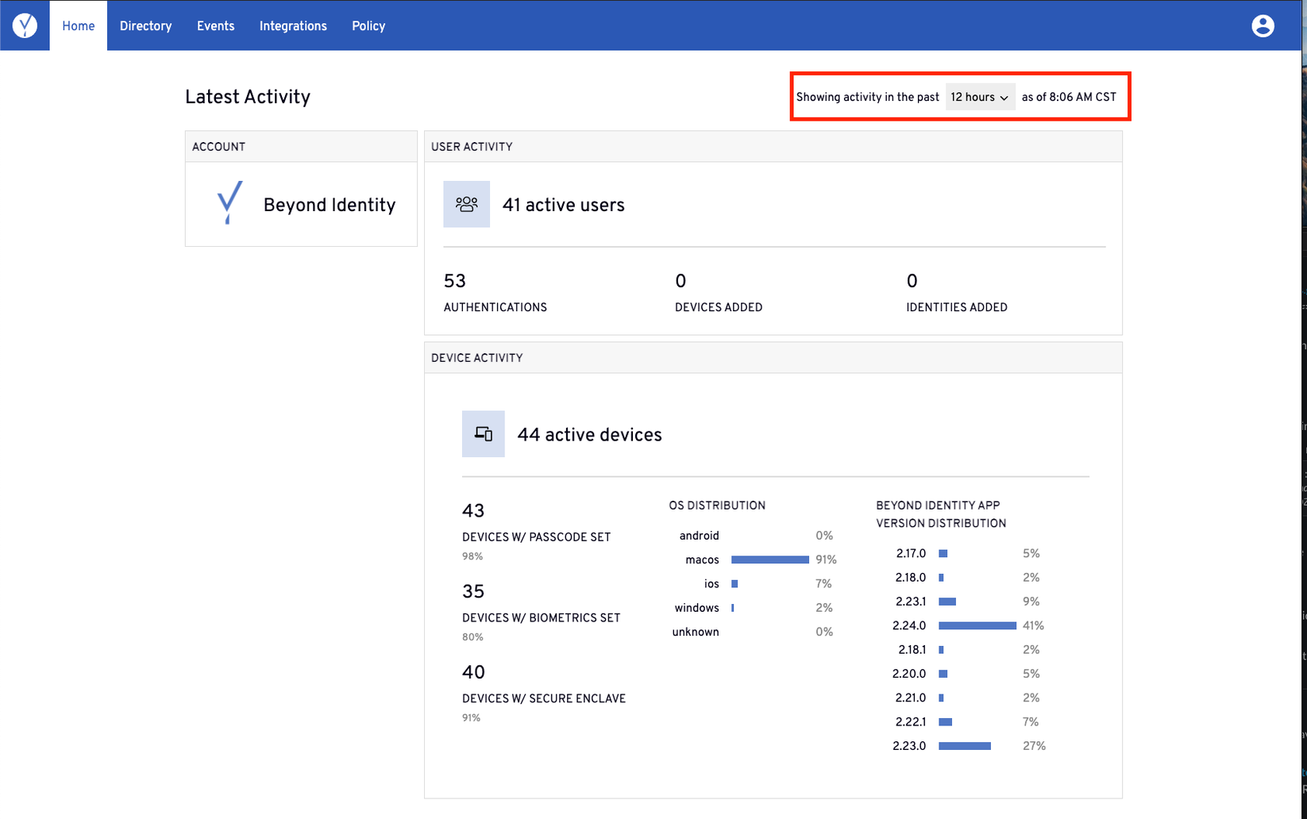
Task: Navigate to Integrations
Action: click(x=293, y=25)
